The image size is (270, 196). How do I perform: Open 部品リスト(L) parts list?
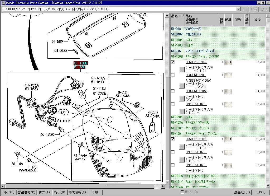click(242, 192)
